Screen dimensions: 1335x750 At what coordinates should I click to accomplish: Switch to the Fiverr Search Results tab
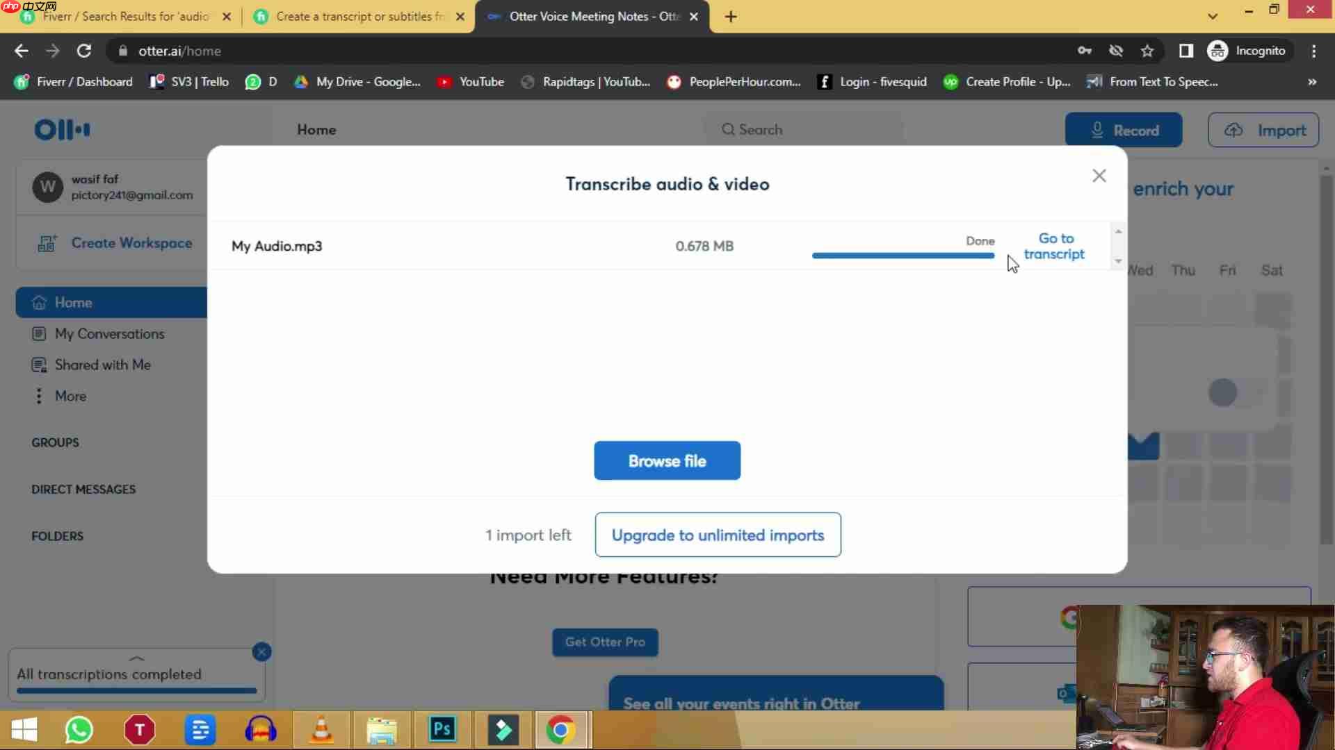coord(125,17)
